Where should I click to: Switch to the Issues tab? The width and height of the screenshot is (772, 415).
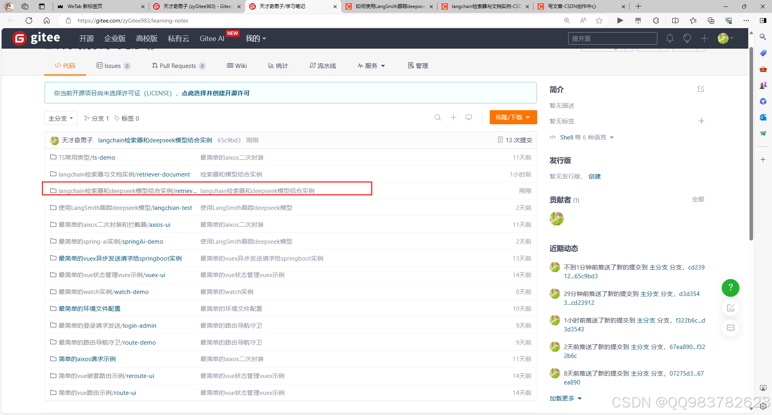click(x=113, y=66)
